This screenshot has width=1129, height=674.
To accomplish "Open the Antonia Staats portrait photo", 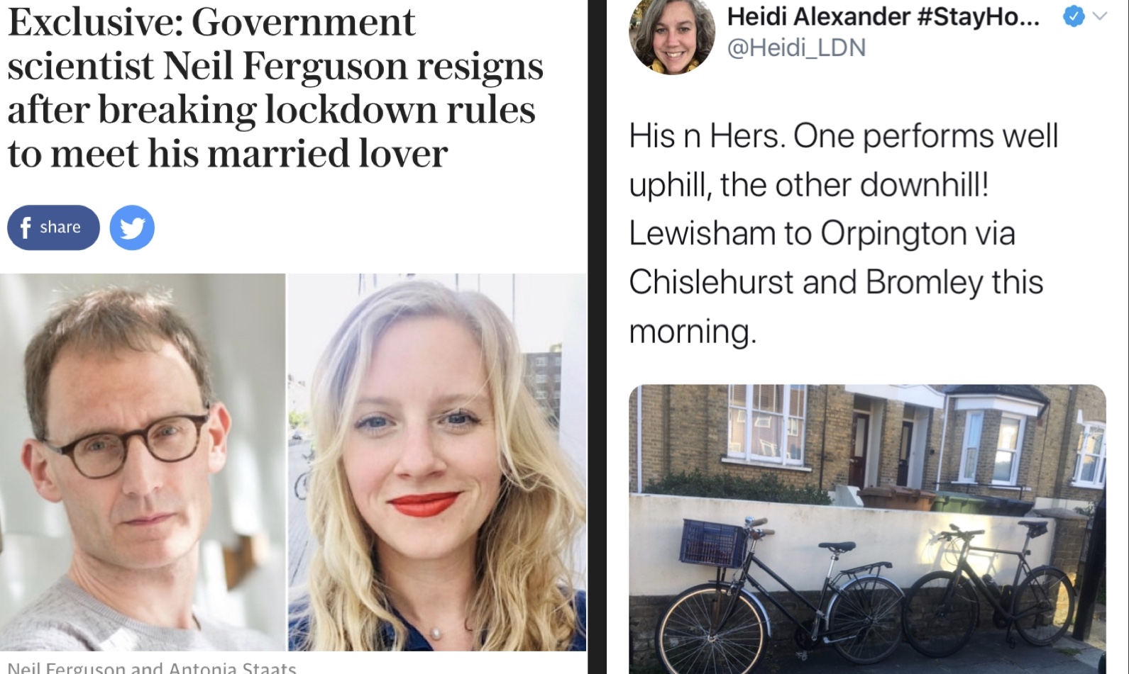I will tap(437, 462).
